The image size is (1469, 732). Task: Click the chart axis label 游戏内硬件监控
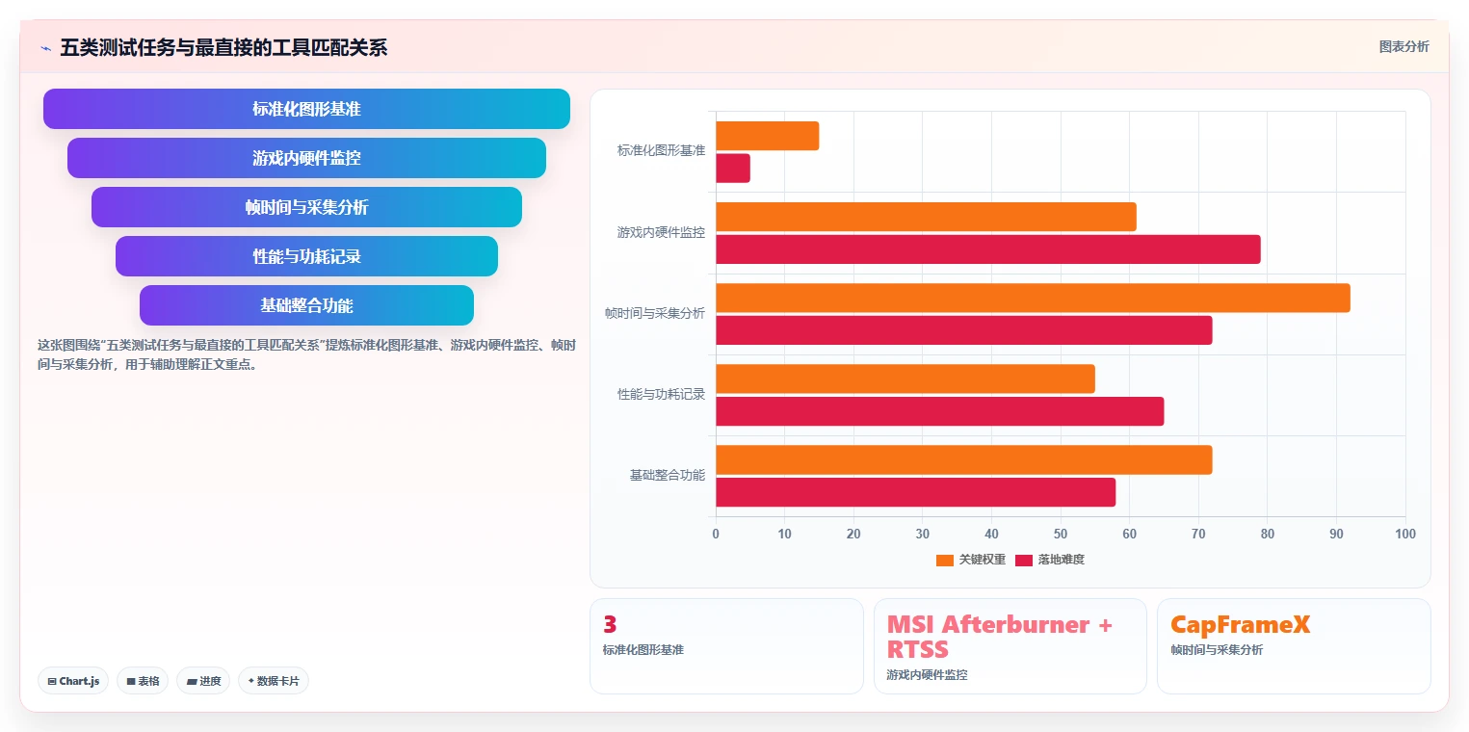(x=662, y=232)
